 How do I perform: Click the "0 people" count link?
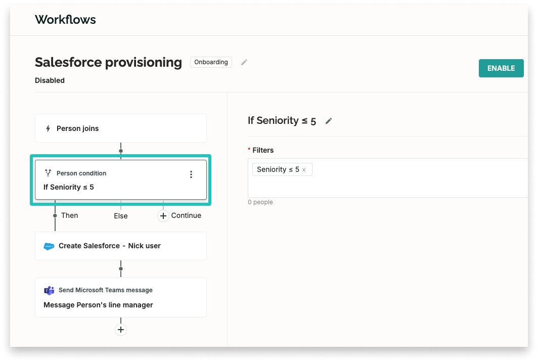pos(261,202)
